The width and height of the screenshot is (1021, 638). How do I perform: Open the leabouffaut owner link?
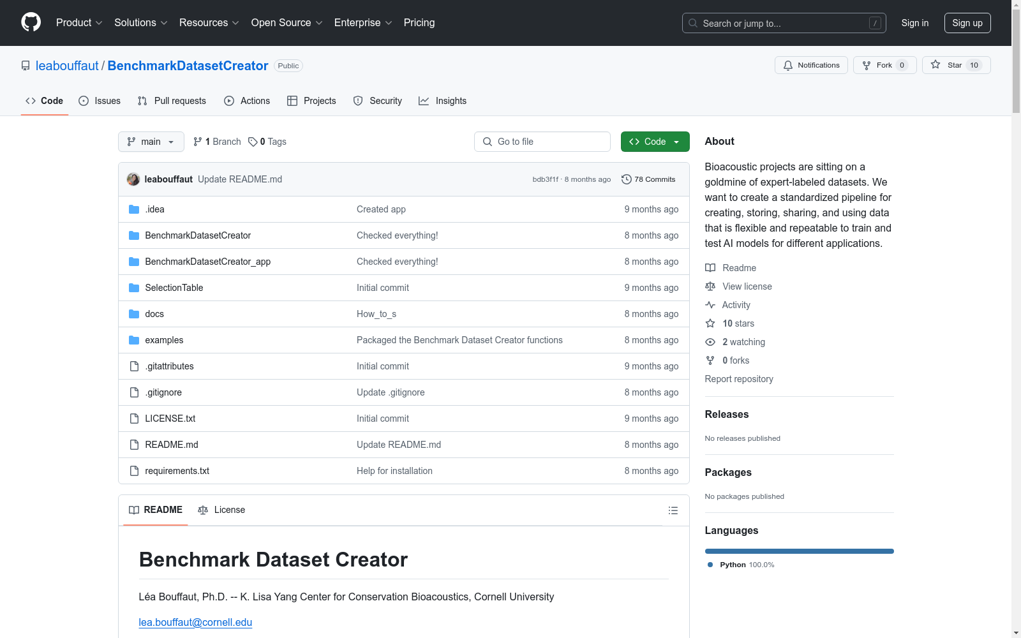[67, 66]
